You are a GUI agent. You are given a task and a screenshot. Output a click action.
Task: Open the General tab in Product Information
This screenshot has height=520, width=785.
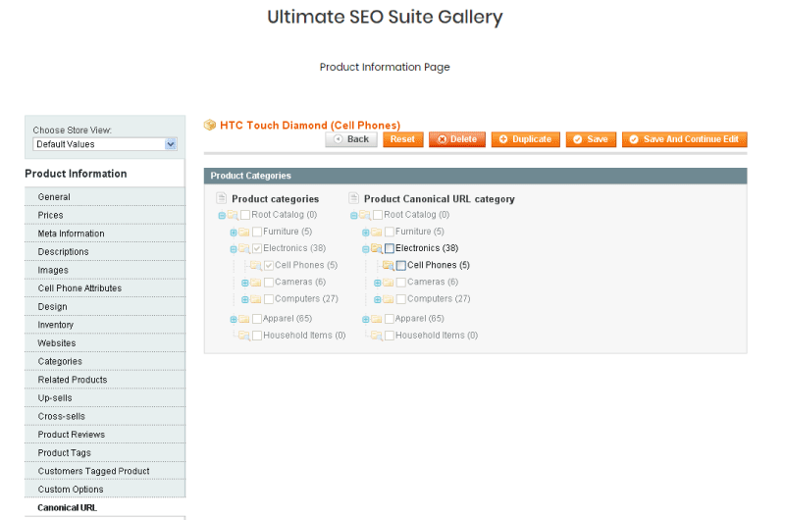[105, 196]
